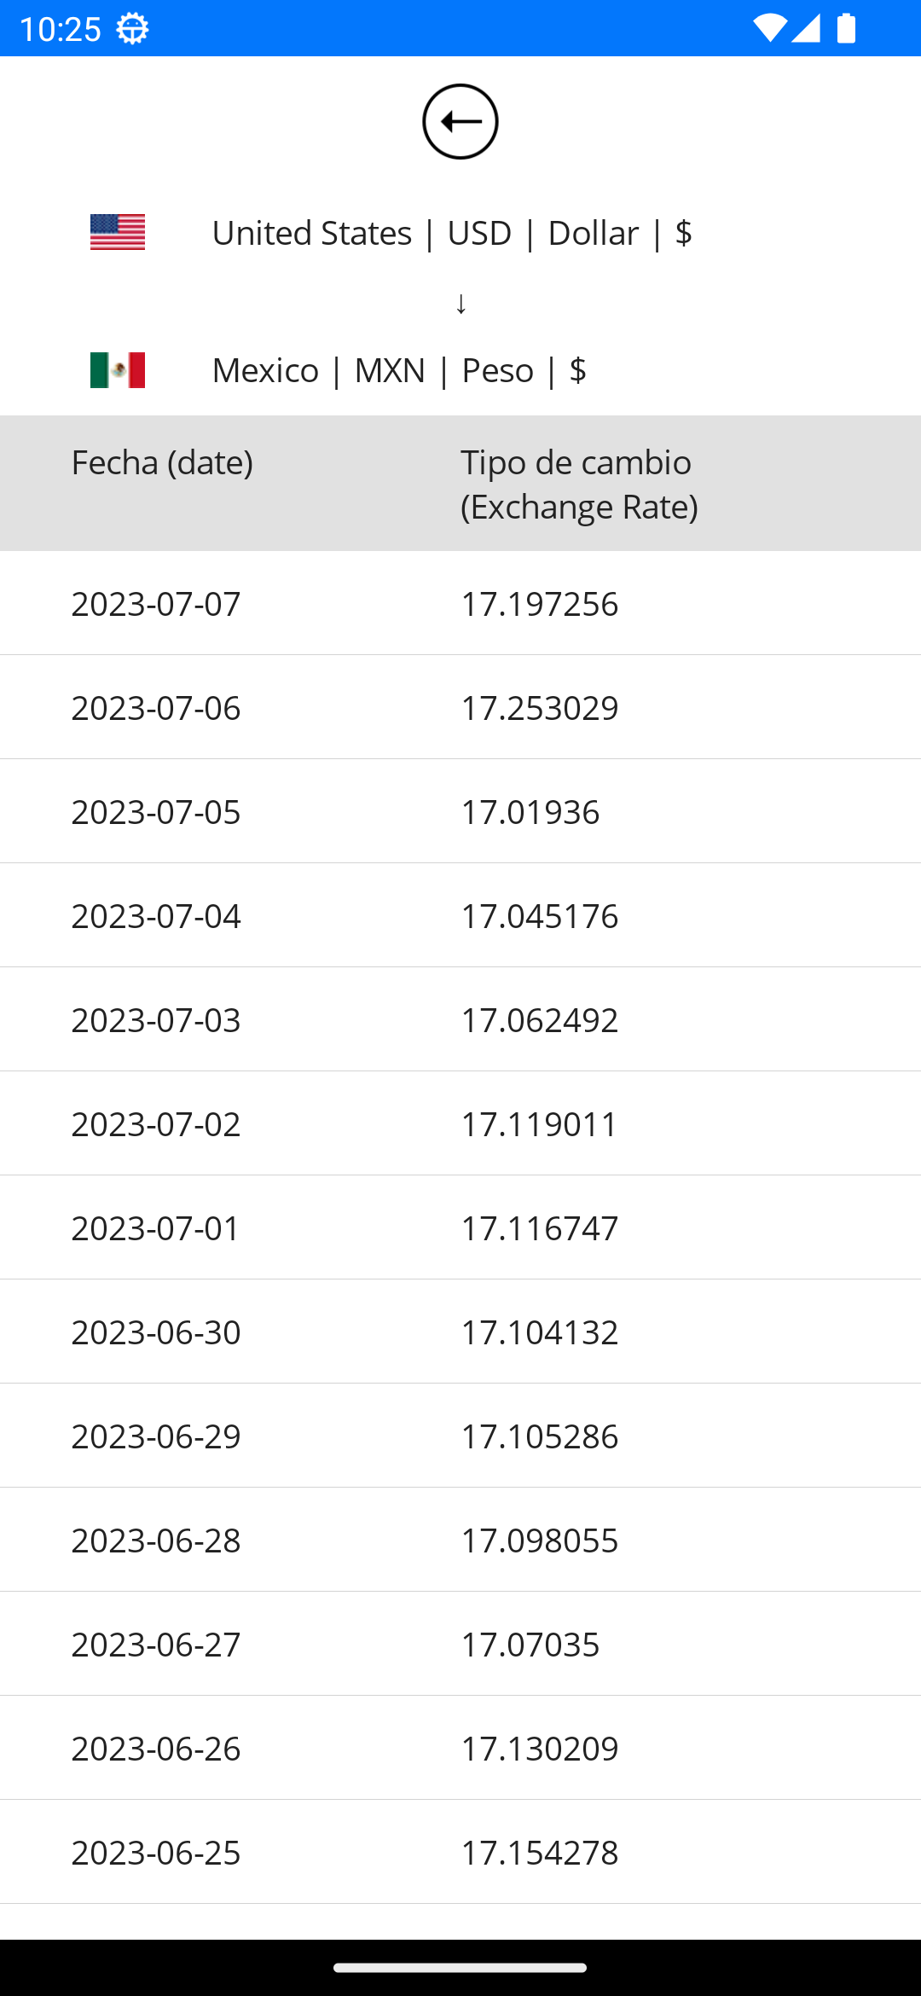
Task: Select the 2023-07-01 date row
Action: pos(460,1227)
